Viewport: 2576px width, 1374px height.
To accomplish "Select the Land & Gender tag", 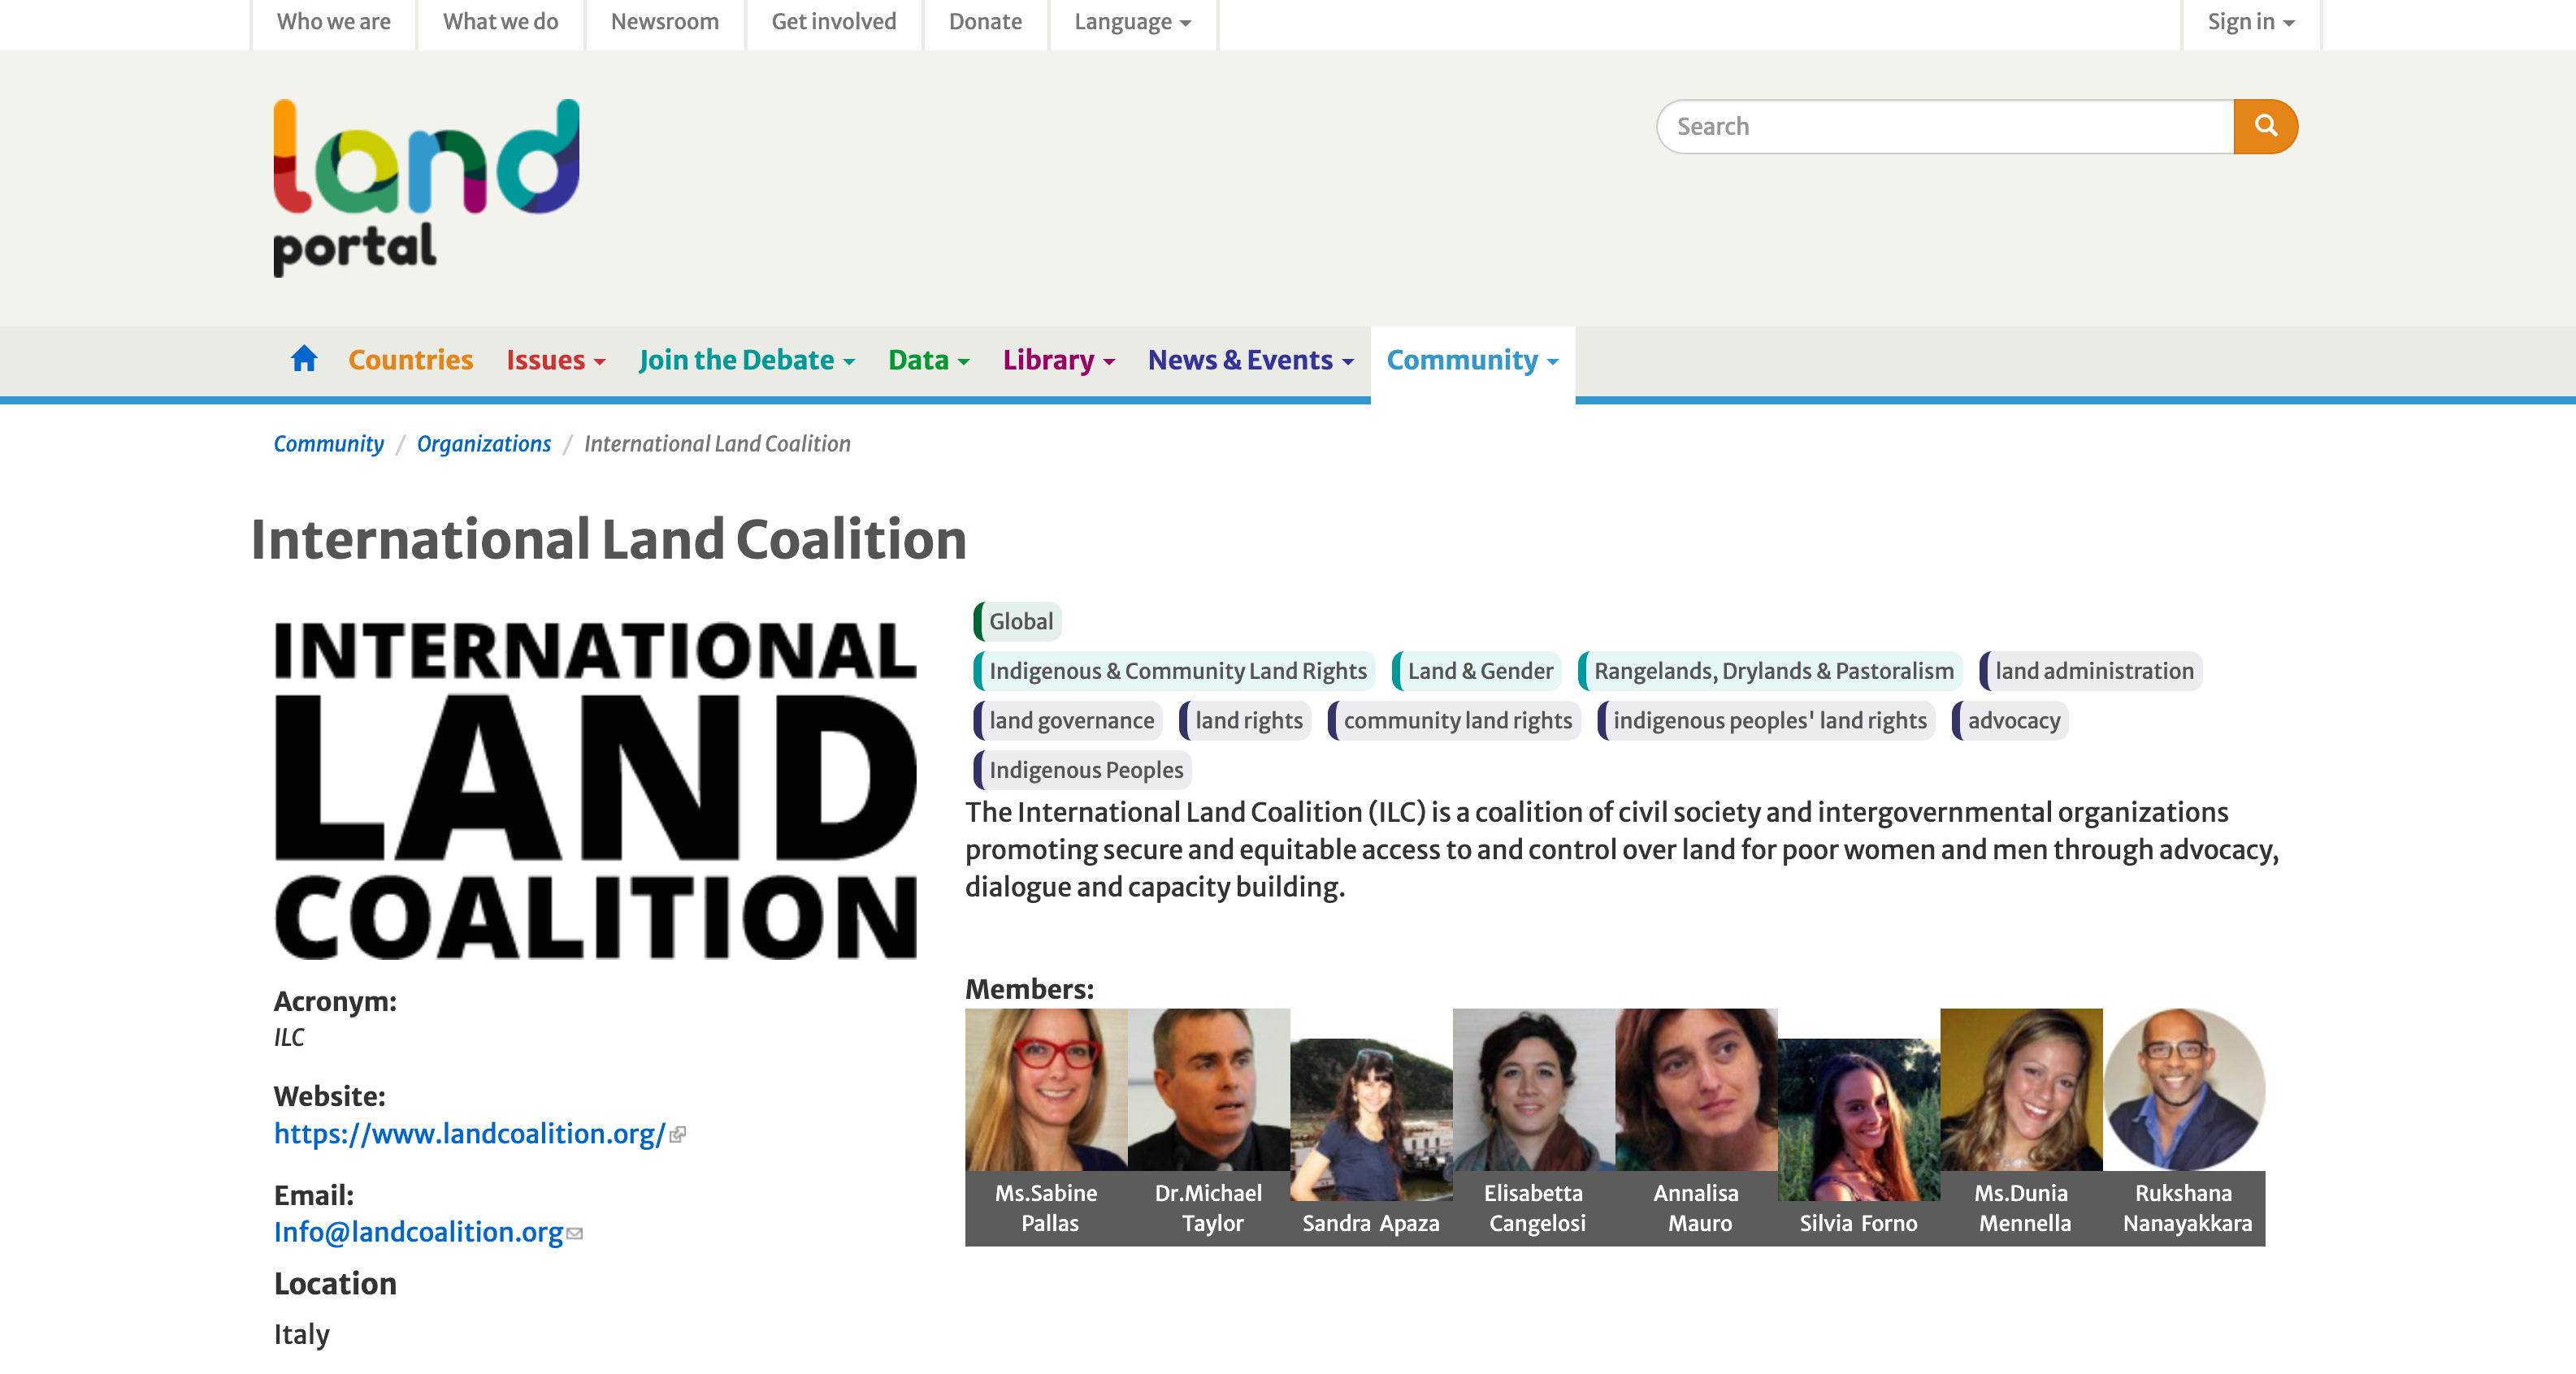I will (x=1477, y=672).
